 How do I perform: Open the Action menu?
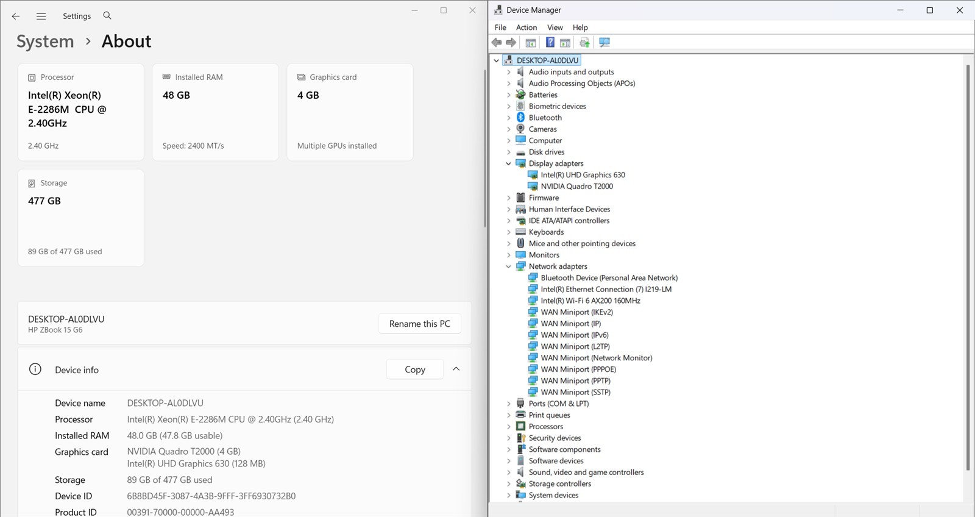[526, 27]
